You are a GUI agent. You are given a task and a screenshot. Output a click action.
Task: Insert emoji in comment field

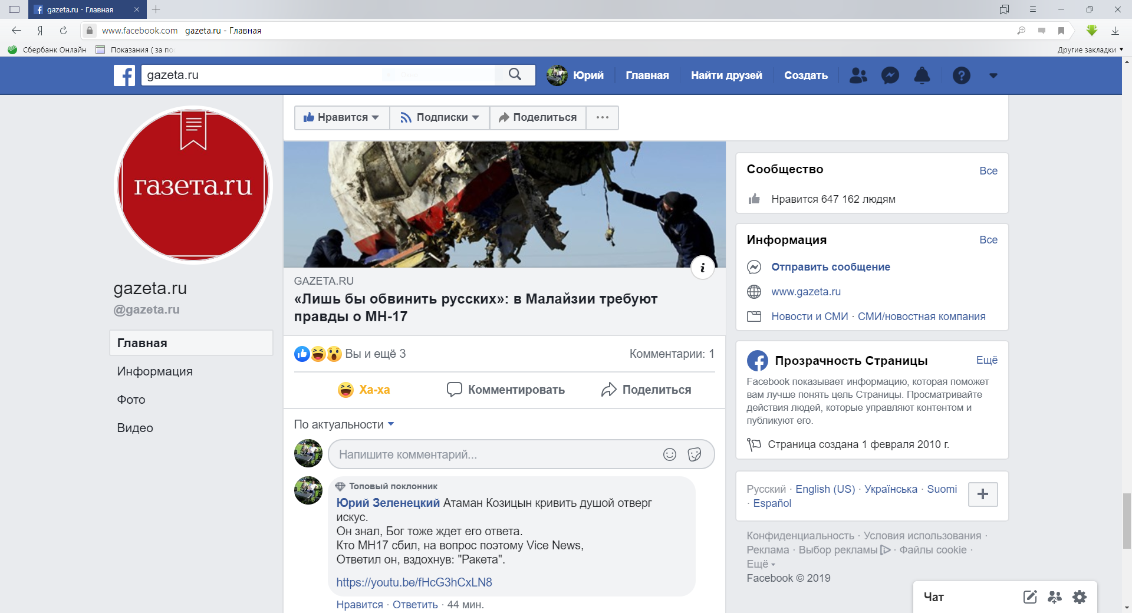pos(669,454)
